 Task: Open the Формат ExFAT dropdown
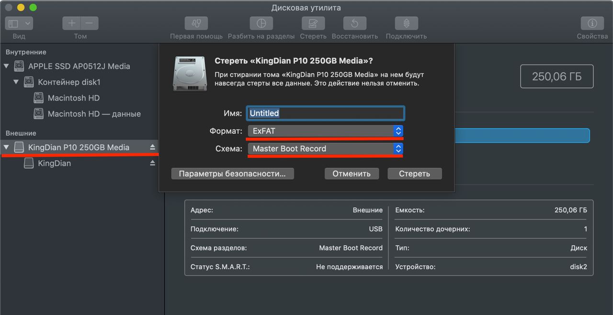(326, 131)
